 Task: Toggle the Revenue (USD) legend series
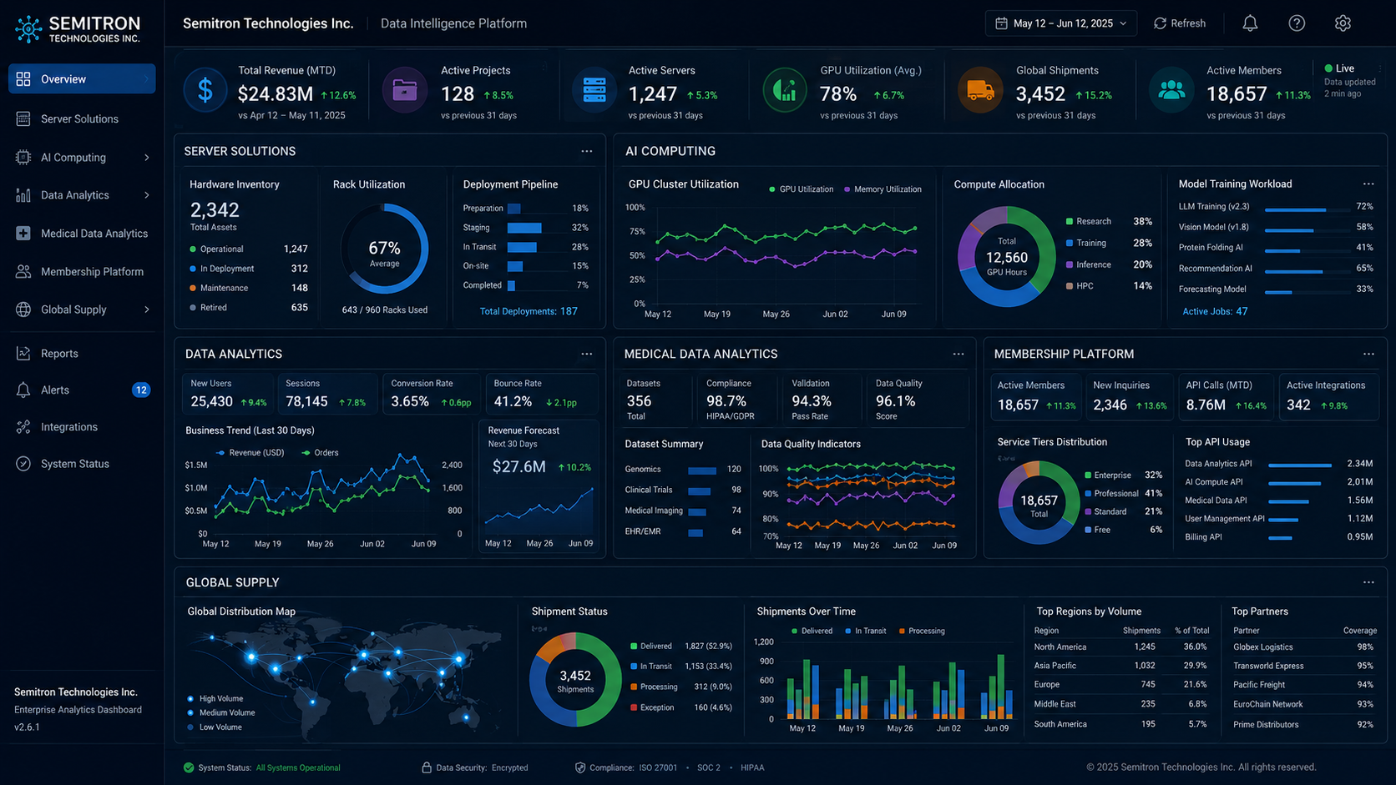point(250,453)
